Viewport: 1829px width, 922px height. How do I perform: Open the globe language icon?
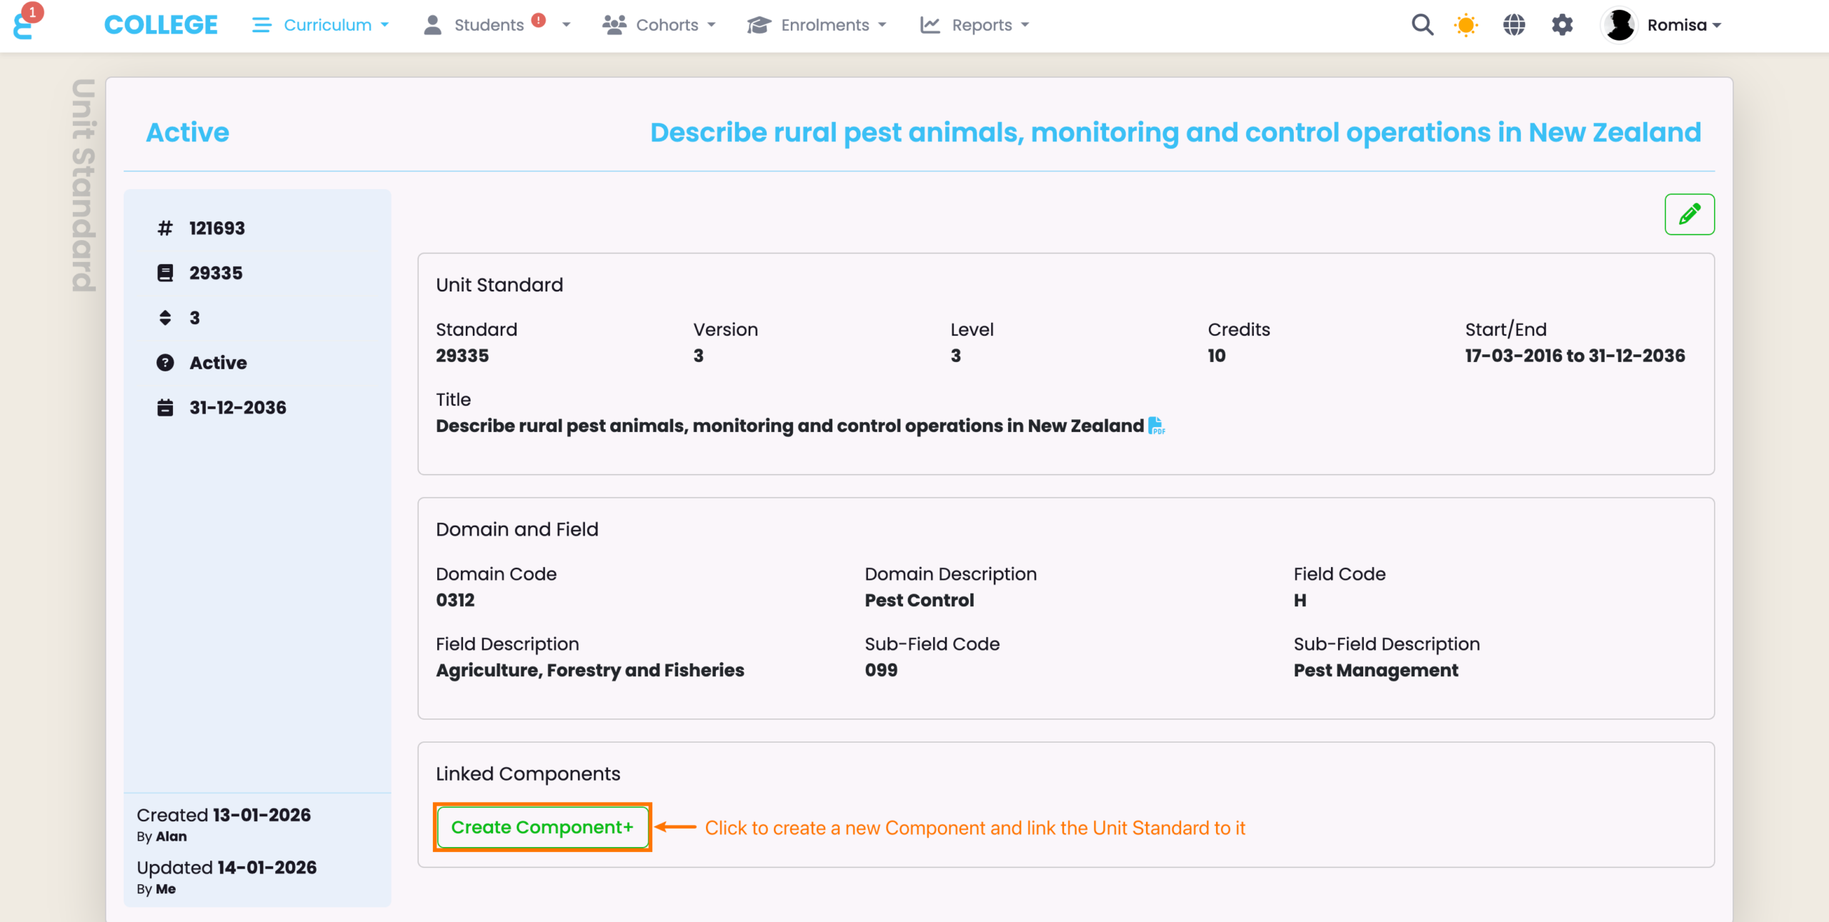tap(1513, 25)
